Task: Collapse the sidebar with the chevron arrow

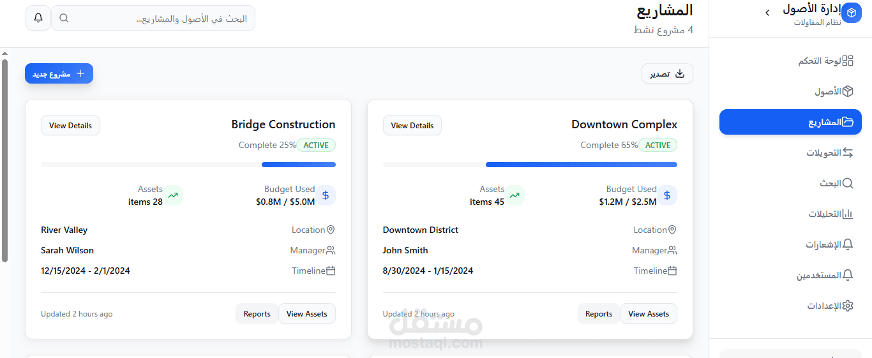Action: [767, 13]
